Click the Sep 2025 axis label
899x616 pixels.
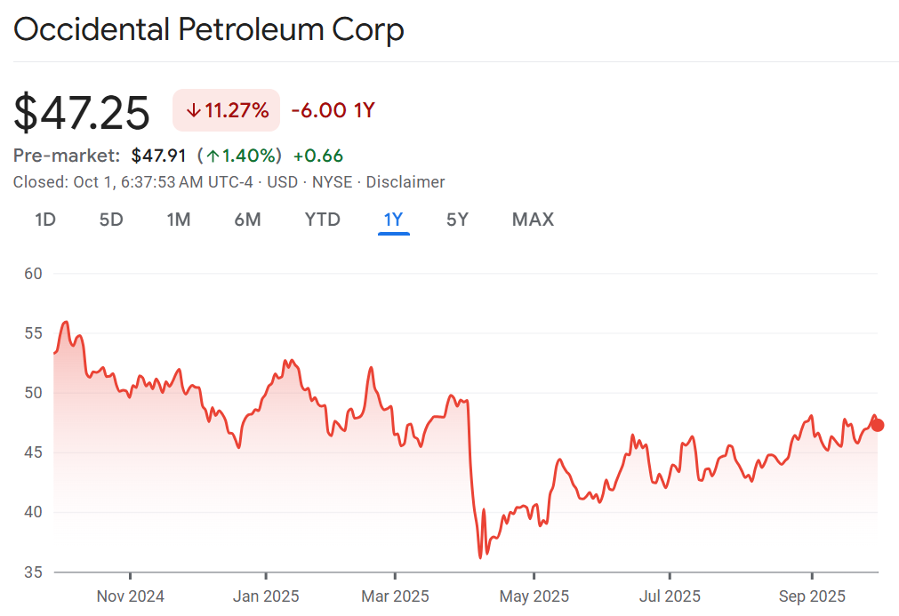[x=811, y=596]
